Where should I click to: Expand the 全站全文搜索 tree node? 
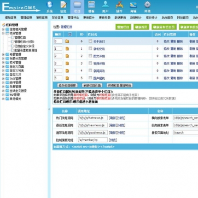tap(3, 91)
